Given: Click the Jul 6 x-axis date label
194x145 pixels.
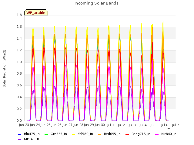Looking at the screenshot, I should [165, 125].
